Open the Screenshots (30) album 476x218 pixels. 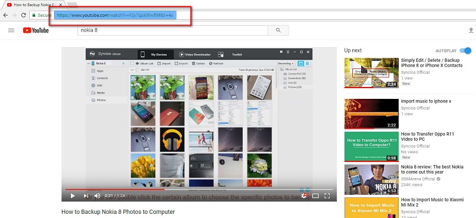coord(295,78)
